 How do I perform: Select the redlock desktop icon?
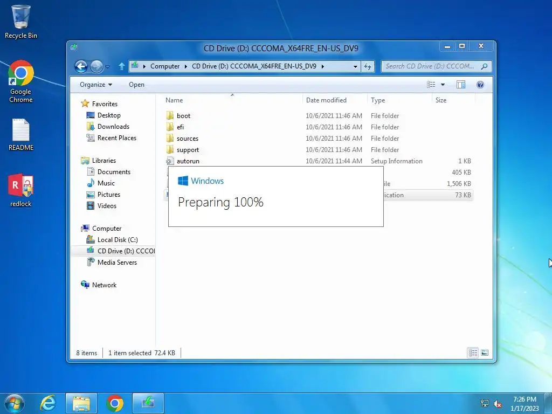(x=21, y=190)
